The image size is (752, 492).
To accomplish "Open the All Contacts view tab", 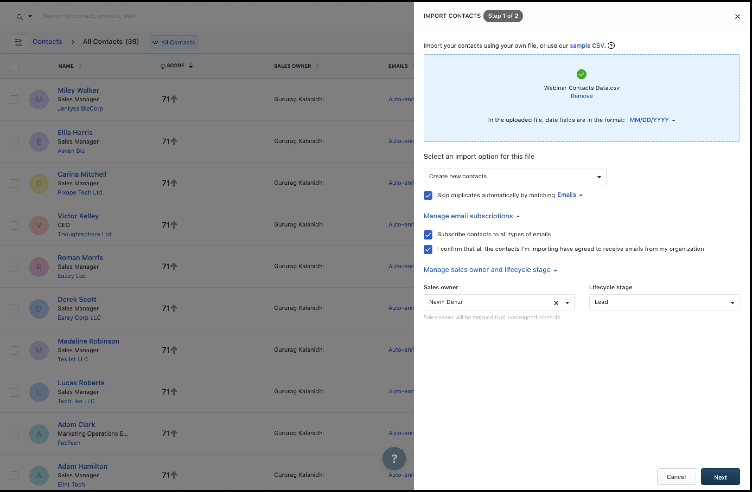I will 174,42.
